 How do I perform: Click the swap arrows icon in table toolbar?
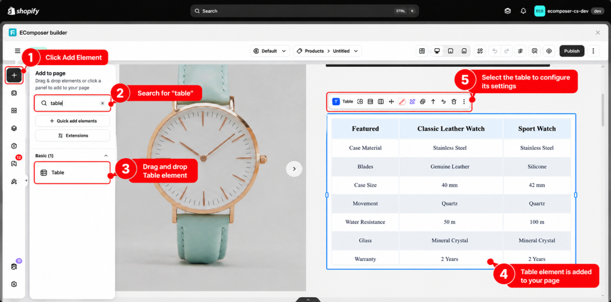tap(443, 101)
